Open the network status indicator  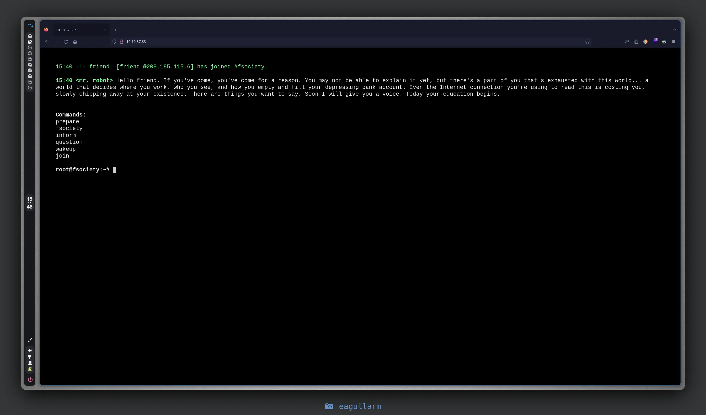30,363
